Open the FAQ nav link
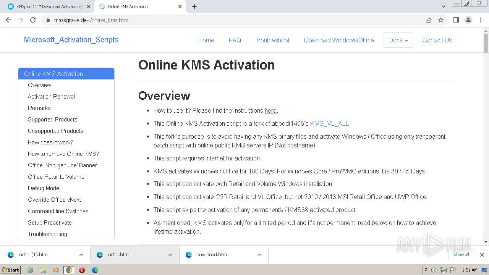 coord(235,40)
